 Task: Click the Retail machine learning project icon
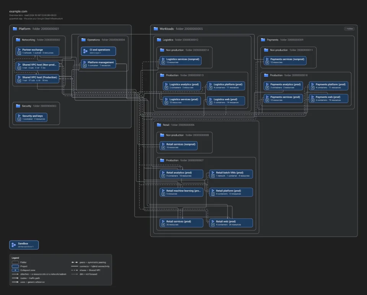click(x=163, y=191)
